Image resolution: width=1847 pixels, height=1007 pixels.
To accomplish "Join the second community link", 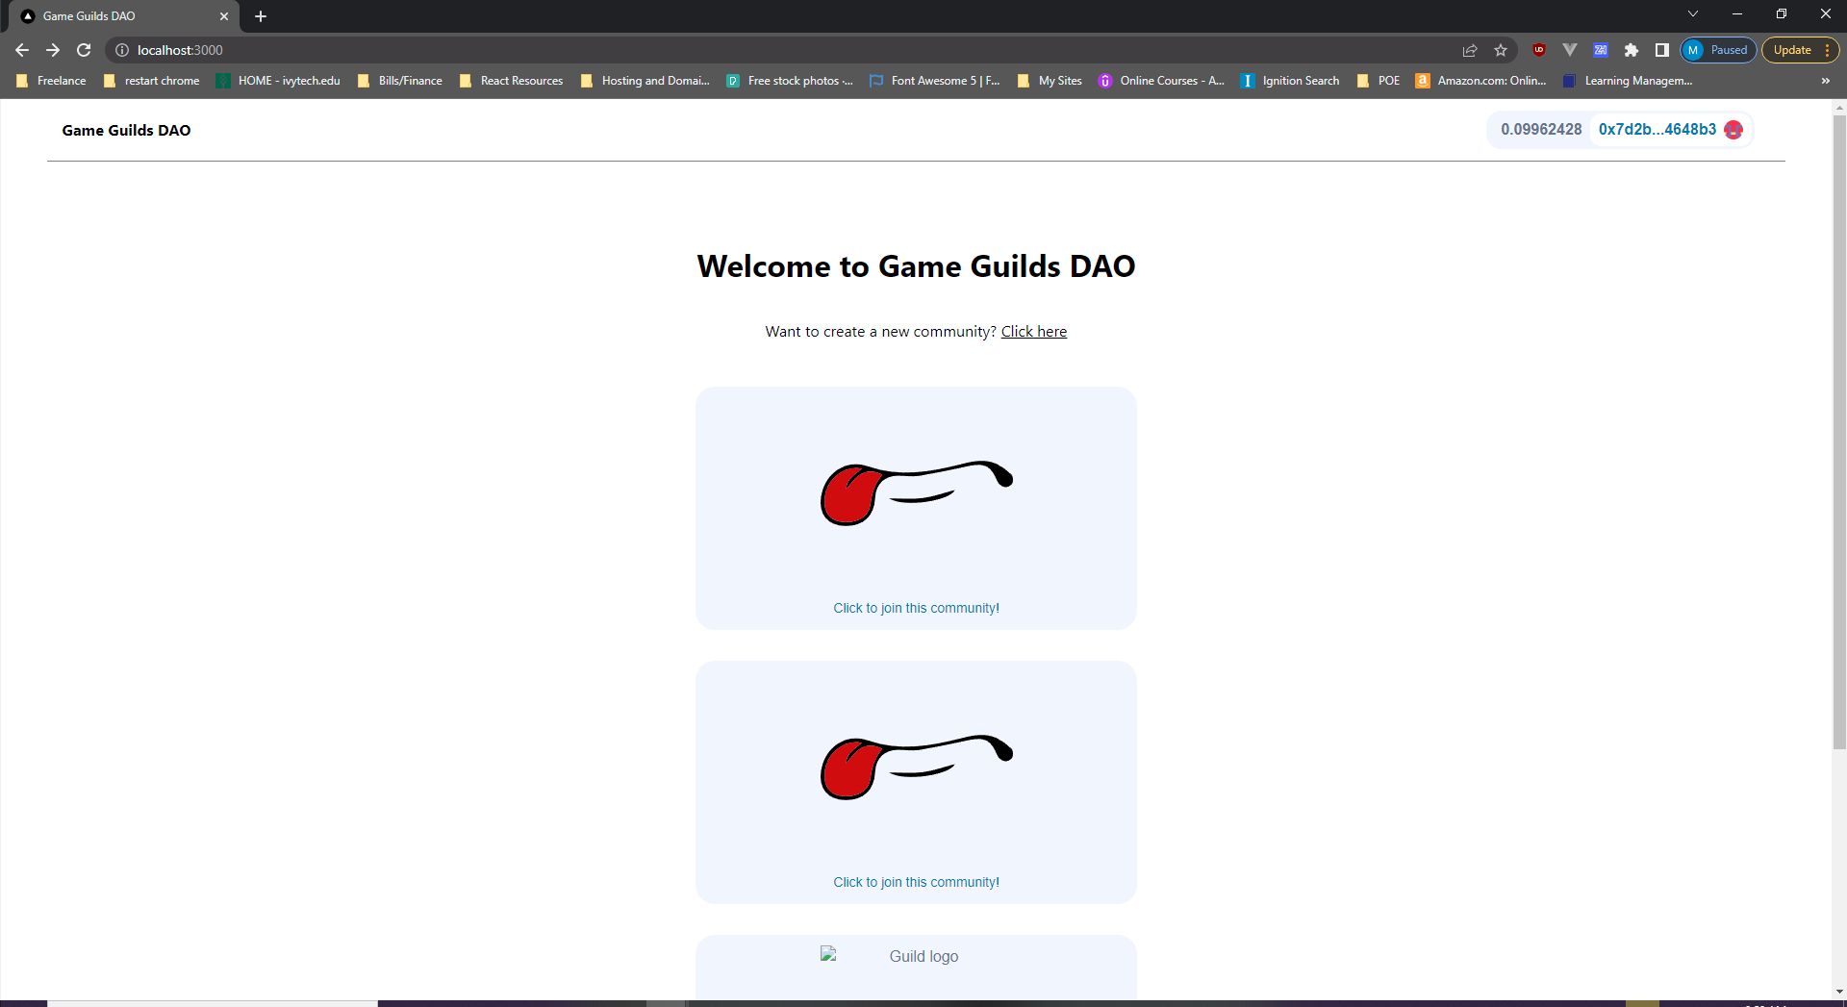I will click(916, 882).
